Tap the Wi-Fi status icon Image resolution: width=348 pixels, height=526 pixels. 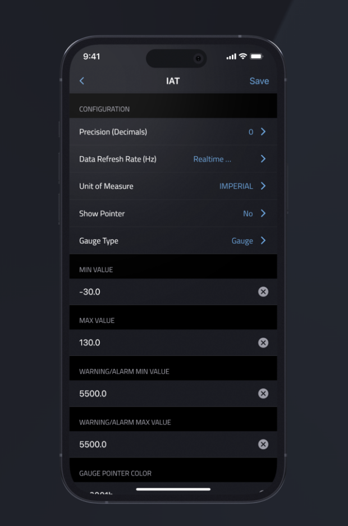point(243,57)
